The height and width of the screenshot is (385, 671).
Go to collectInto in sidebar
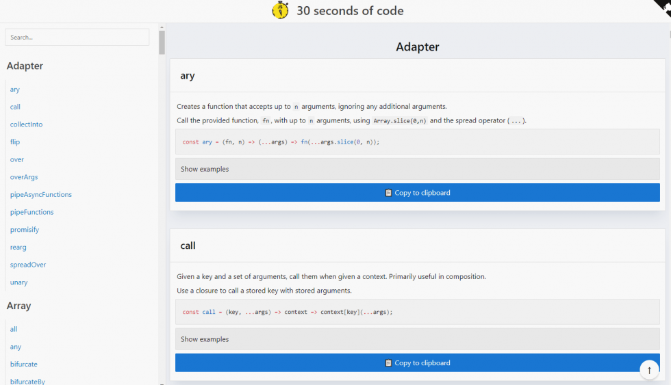pyautogui.click(x=27, y=124)
